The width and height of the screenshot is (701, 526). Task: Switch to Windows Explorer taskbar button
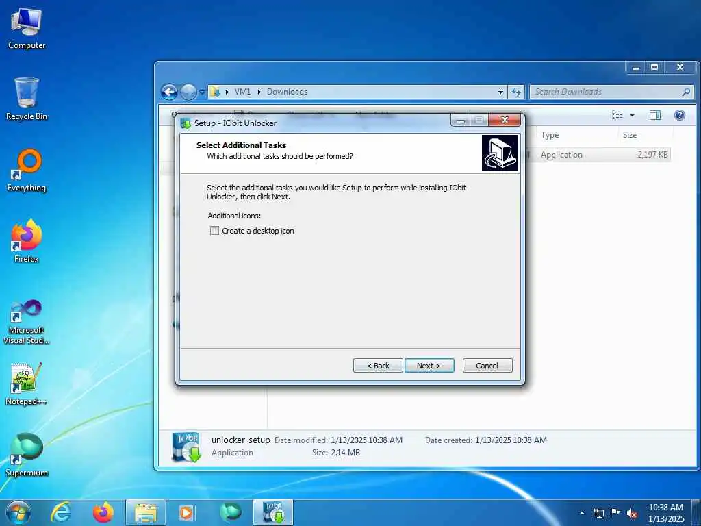146,512
